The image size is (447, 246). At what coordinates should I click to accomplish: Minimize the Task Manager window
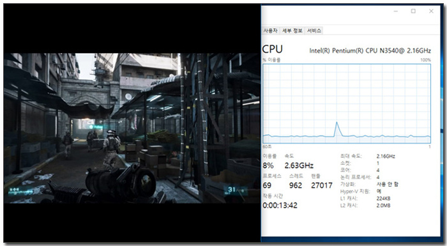396,11
